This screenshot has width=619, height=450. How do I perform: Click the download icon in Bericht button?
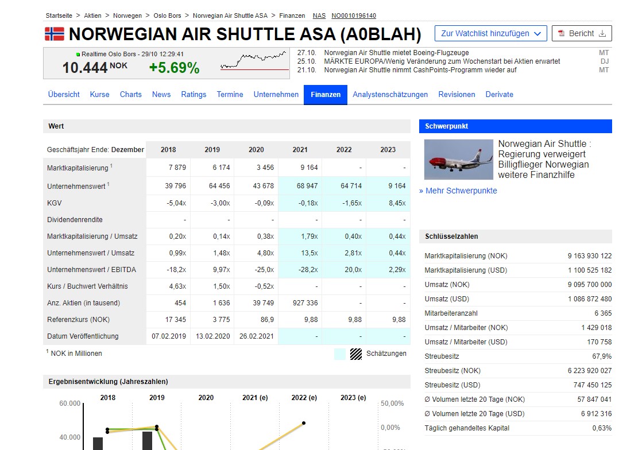(x=602, y=33)
